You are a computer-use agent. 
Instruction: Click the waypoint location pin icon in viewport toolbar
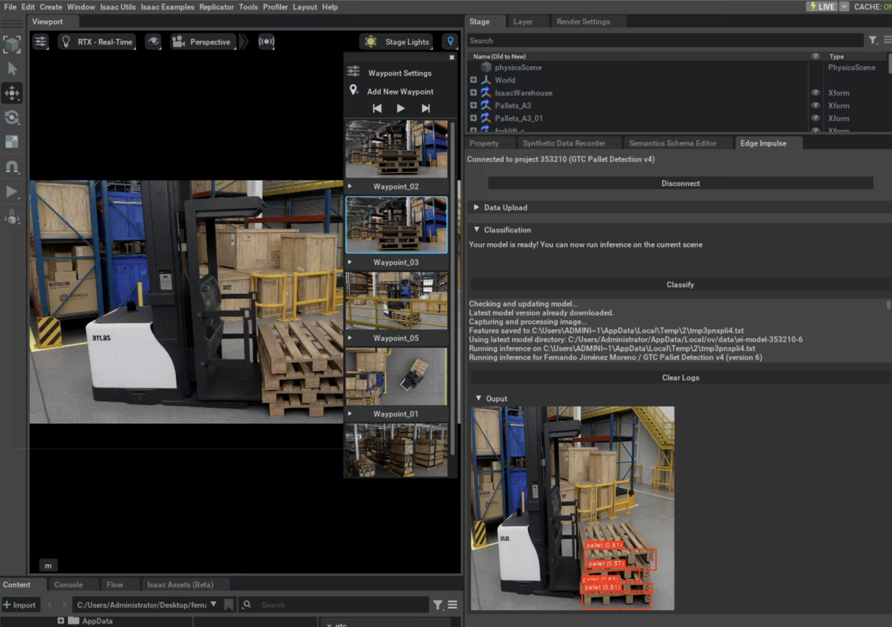[450, 42]
